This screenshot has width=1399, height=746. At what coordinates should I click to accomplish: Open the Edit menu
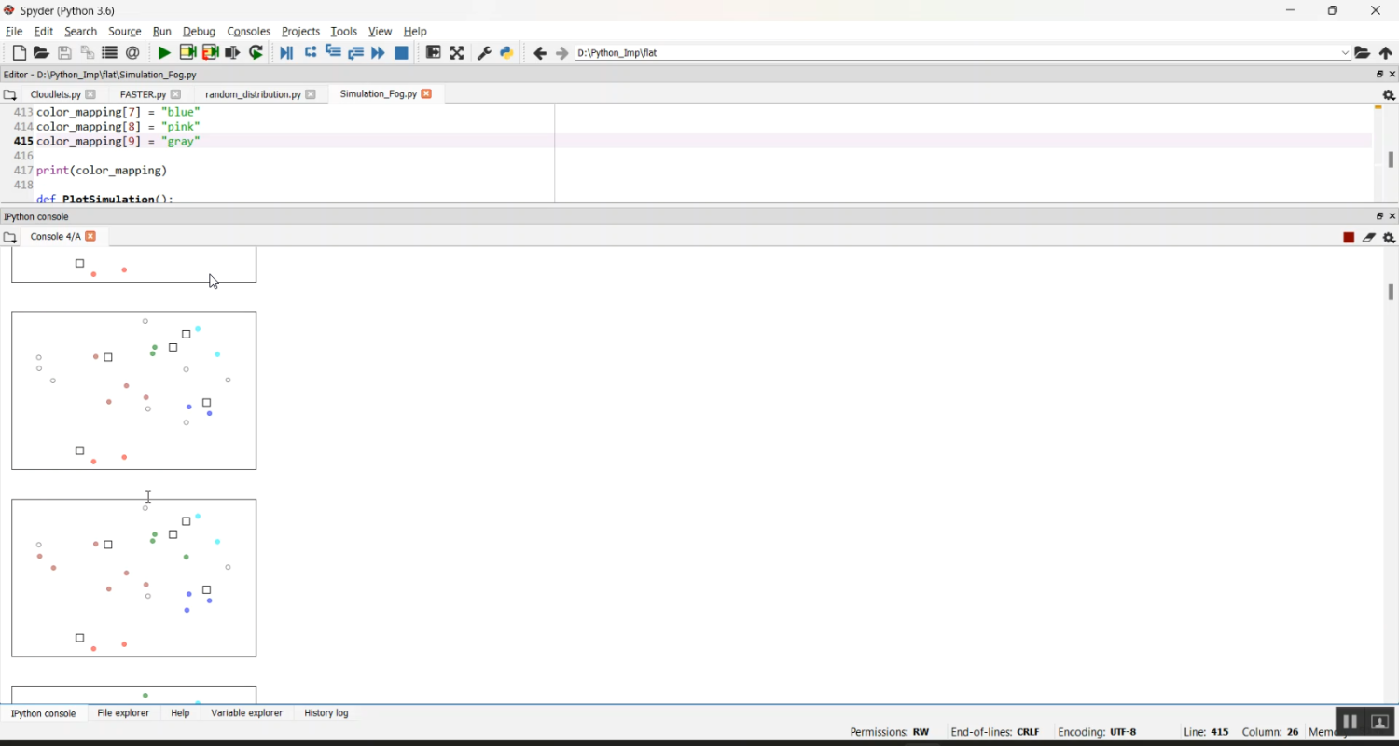(x=44, y=31)
